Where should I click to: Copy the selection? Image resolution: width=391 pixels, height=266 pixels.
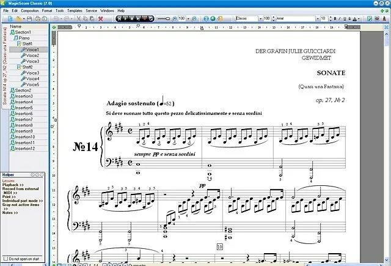point(86,19)
